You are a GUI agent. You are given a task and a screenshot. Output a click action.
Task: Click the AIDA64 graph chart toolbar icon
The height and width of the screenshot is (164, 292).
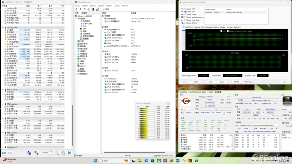pos(97,9)
